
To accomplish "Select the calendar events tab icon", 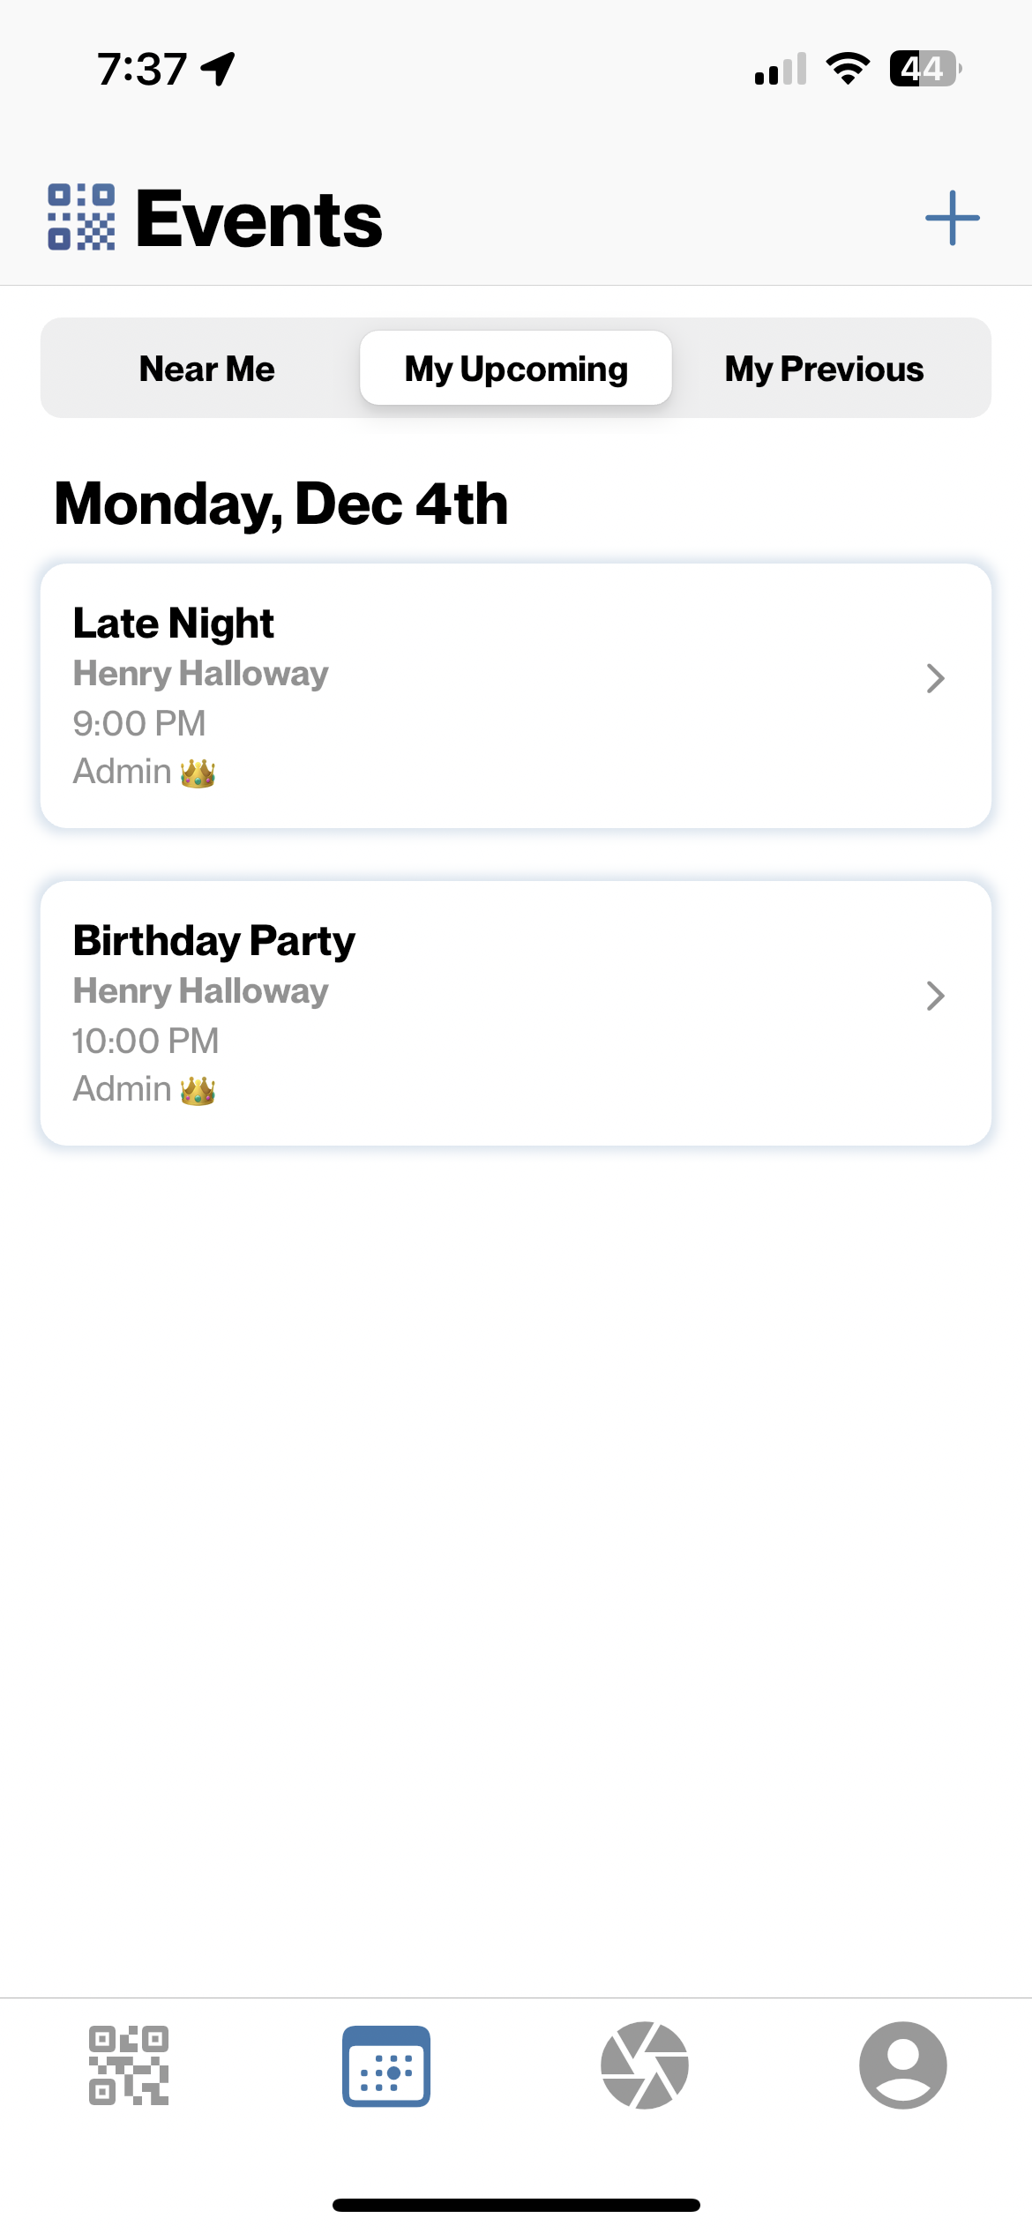I will pyautogui.click(x=386, y=2065).
